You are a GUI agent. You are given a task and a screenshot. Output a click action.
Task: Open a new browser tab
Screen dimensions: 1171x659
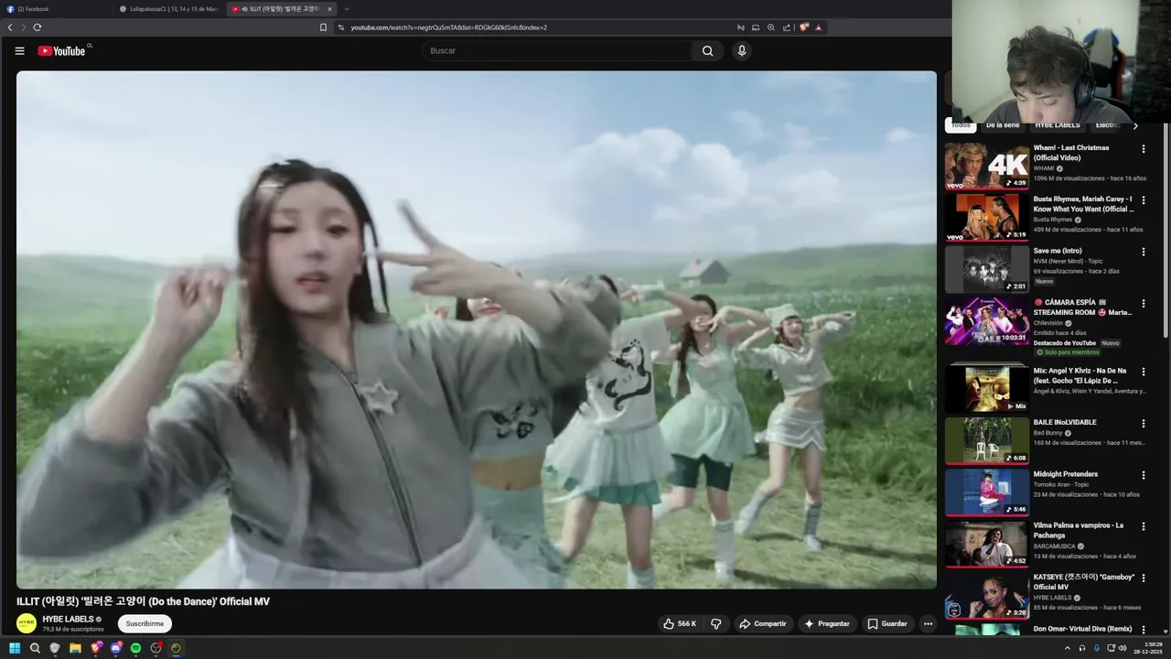346,9
